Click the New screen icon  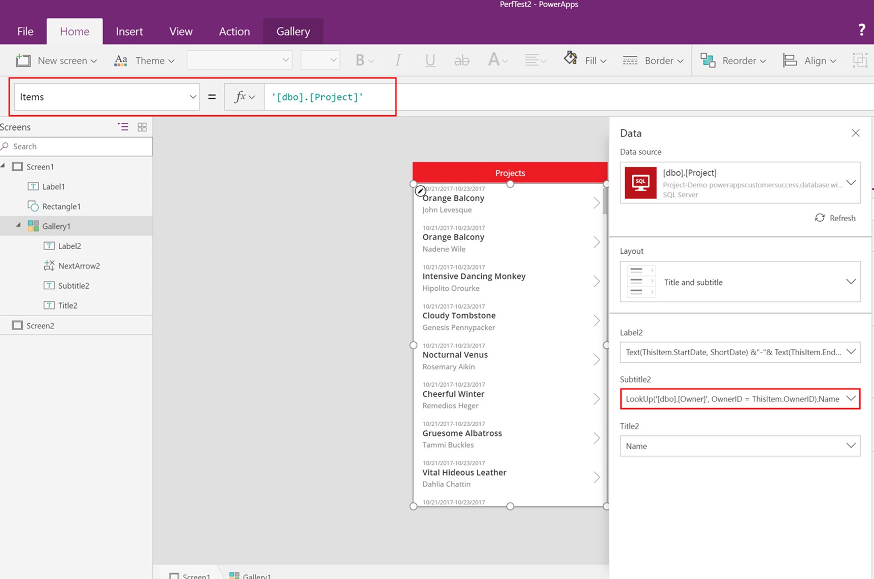23,60
